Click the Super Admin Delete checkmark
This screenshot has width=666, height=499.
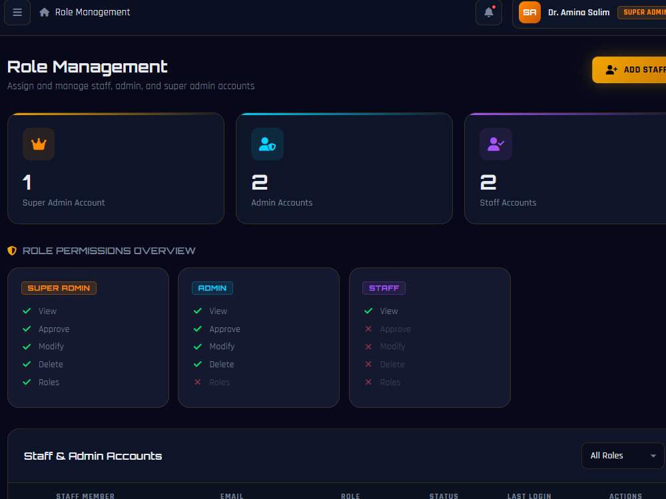click(27, 364)
